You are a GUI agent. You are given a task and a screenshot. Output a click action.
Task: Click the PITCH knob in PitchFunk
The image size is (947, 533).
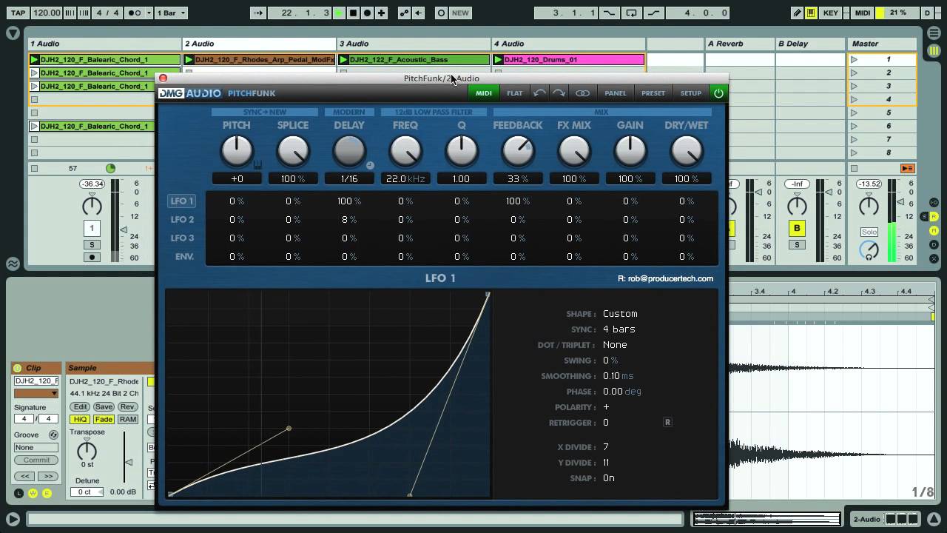237,151
